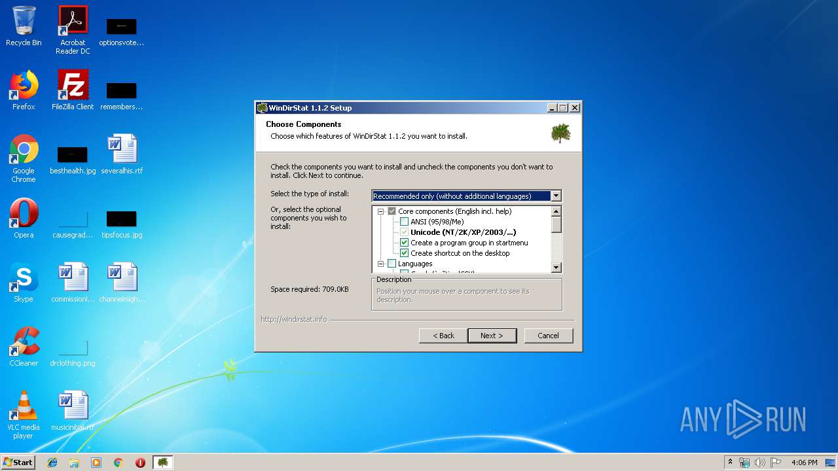
Task: Open the Opera desktop shortcut
Action: coord(24,218)
